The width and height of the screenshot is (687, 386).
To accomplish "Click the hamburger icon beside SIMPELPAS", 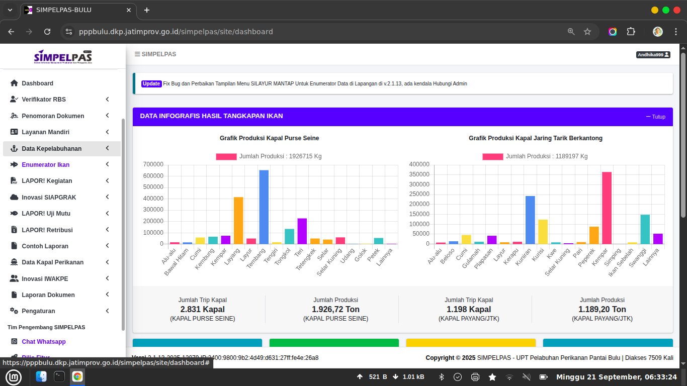I will click(x=137, y=54).
